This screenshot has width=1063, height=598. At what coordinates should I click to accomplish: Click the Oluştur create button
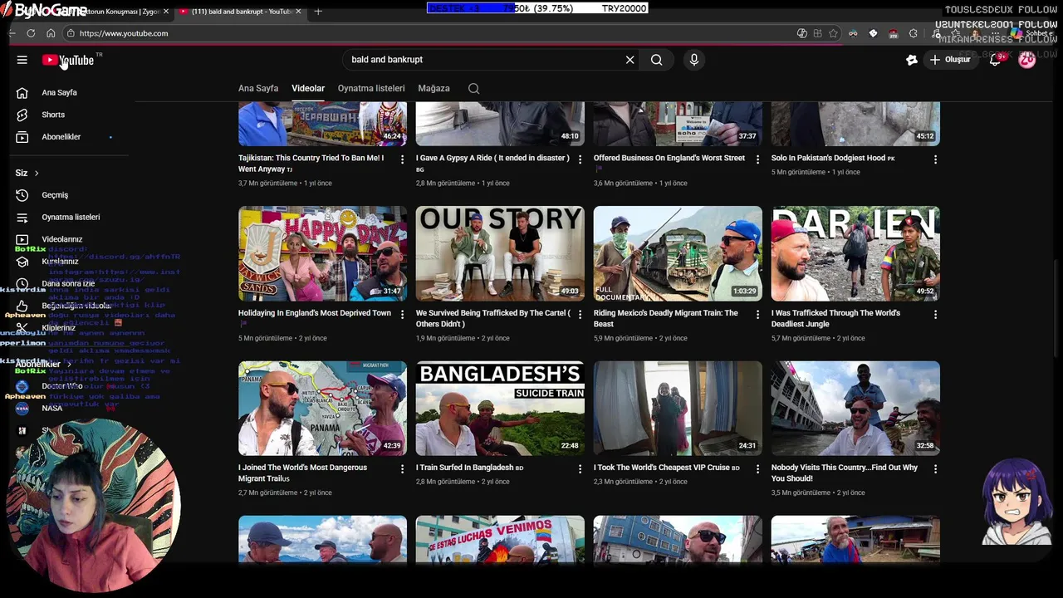point(950,60)
